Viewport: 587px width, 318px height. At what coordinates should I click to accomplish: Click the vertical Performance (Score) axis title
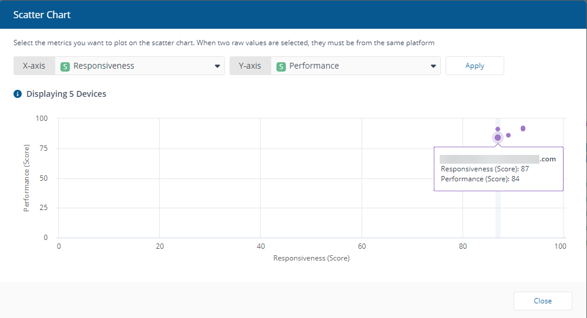[x=26, y=178]
